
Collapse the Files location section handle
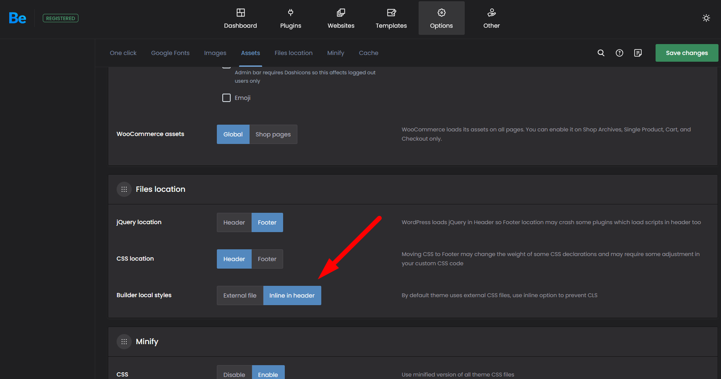[124, 189]
